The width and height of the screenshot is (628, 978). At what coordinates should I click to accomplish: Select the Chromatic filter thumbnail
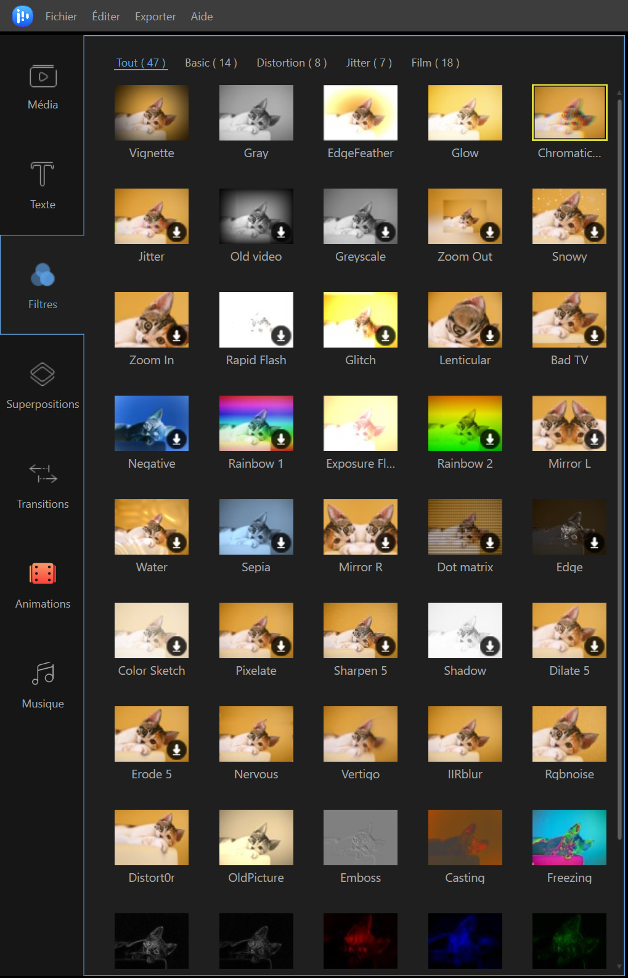569,113
